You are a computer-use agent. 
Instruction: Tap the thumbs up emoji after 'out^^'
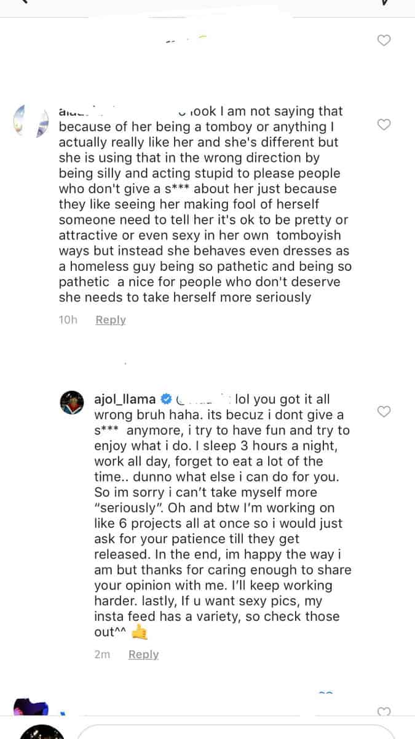coord(140,632)
